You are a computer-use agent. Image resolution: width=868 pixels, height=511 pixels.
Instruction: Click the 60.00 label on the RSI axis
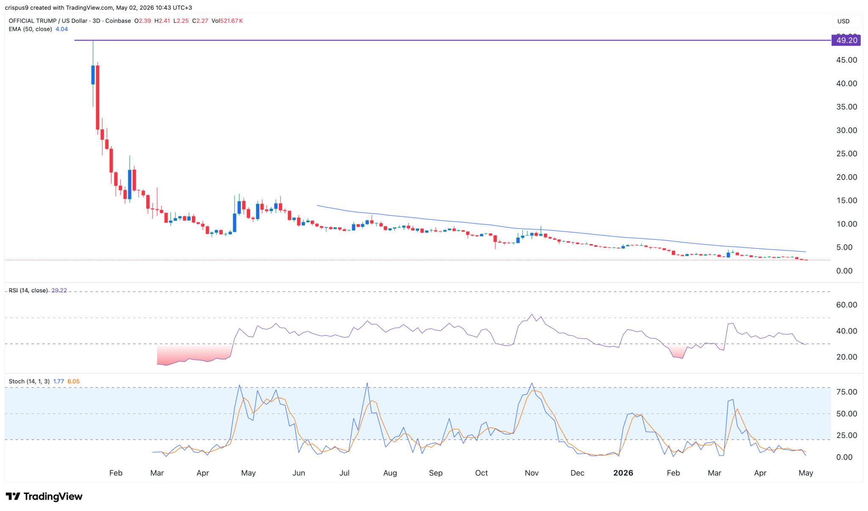tap(846, 305)
